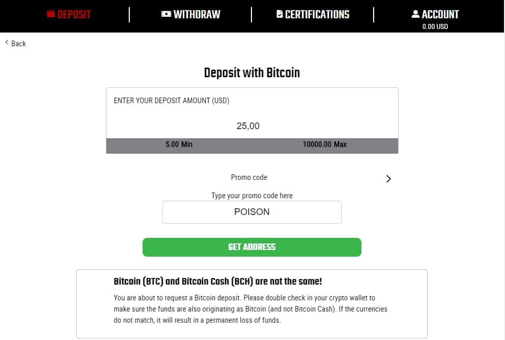Image resolution: width=505 pixels, height=340 pixels.
Task: Click the Bitcoin Cash warning notice heading
Action: (x=218, y=281)
